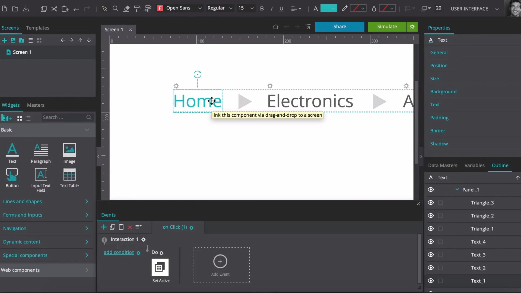Image resolution: width=521 pixels, height=293 pixels.
Task: Click the Text widget icon
Action: (x=12, y=153)
